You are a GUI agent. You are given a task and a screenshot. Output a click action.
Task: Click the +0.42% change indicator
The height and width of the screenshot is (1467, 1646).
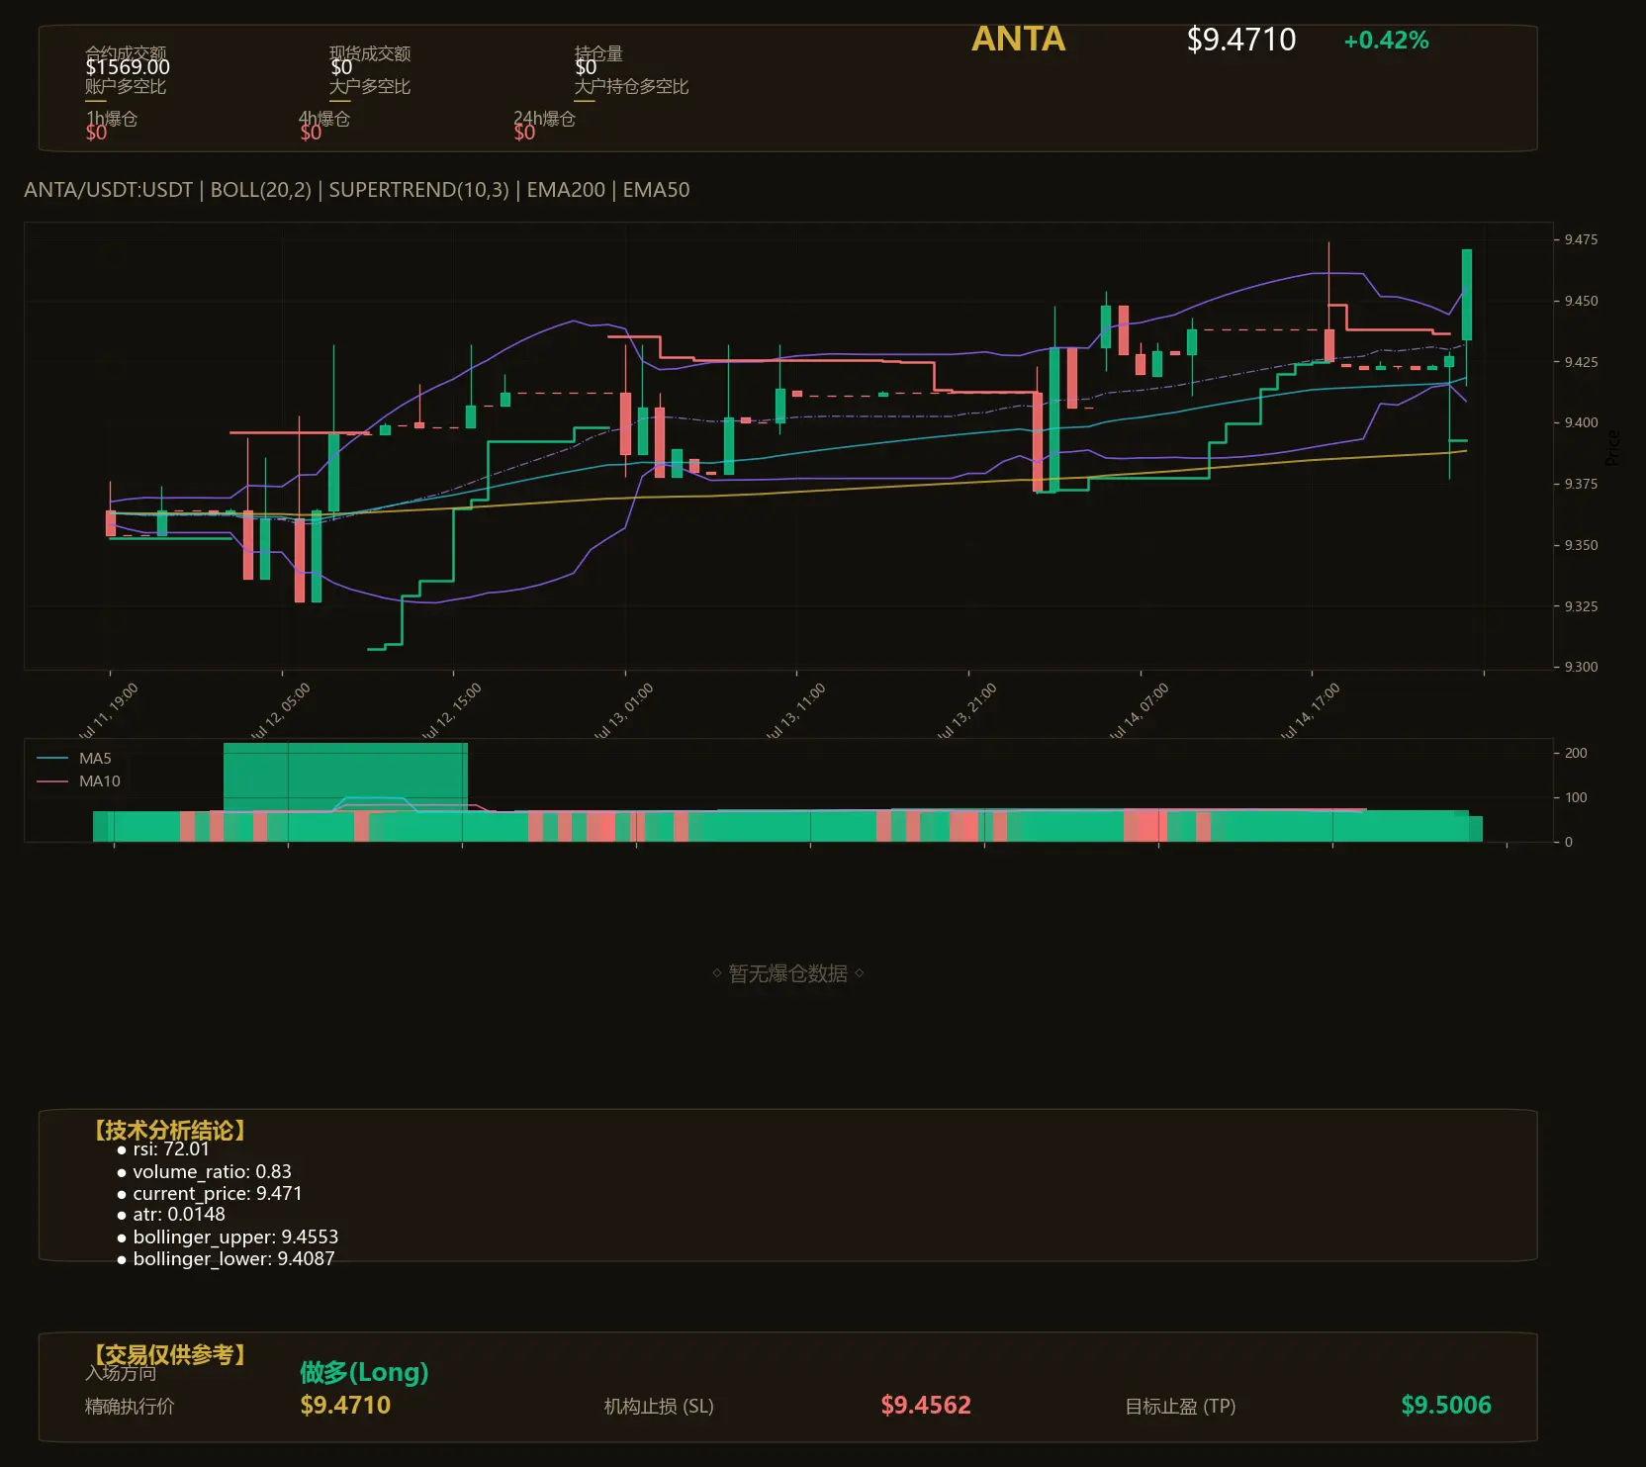1386,41
